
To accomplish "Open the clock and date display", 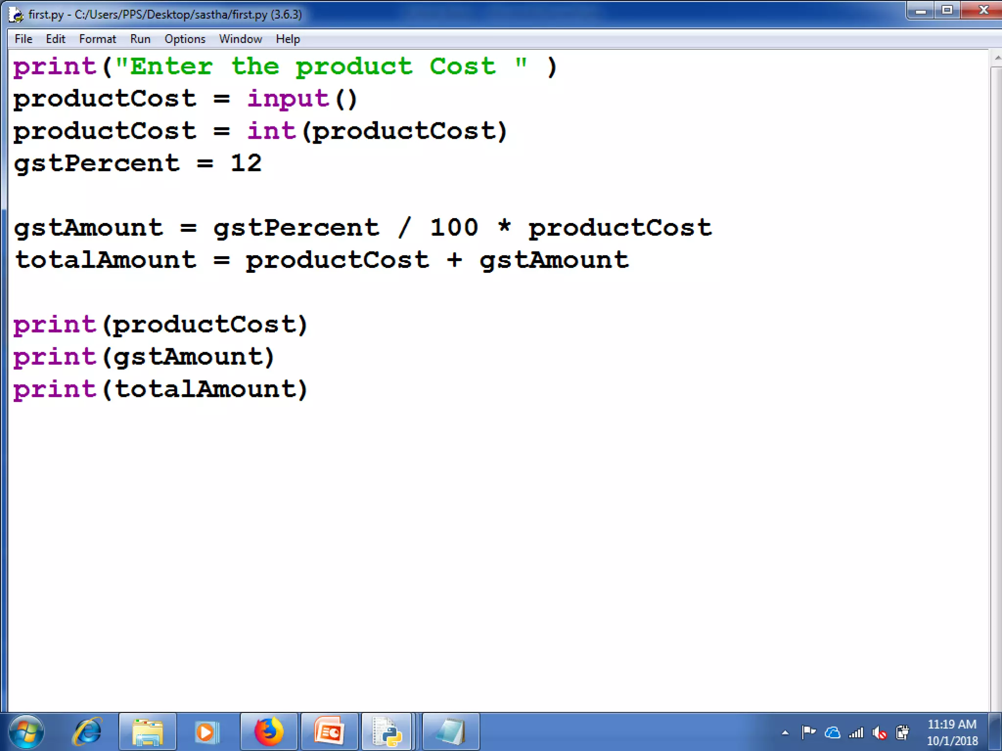I will point(952,732).
